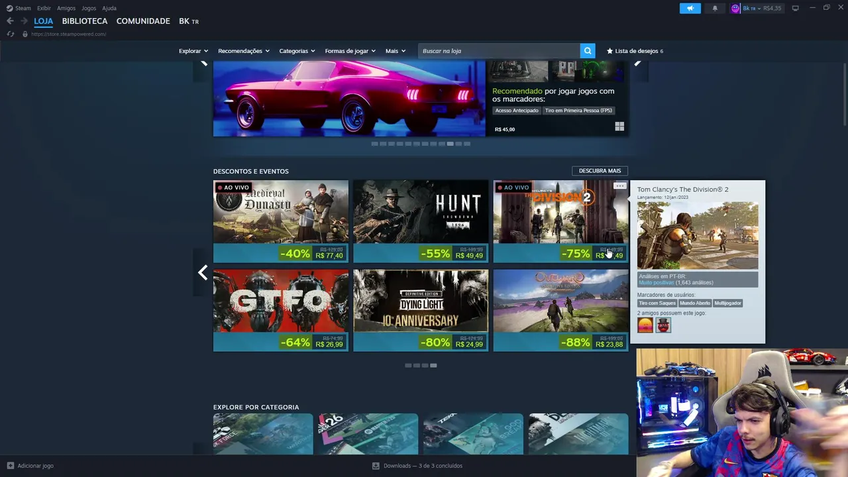Click the Muito positivas review text
848x477 pixels.
[x=656, y=283]
